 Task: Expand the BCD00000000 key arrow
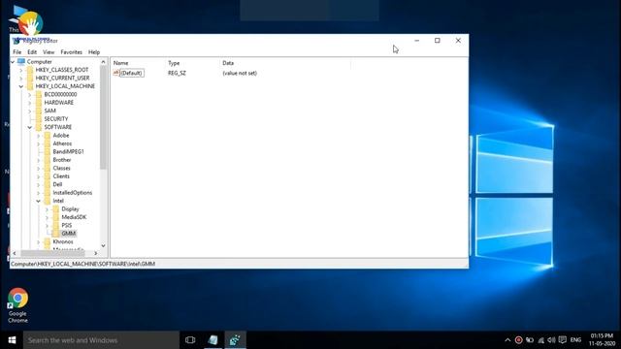[29, 95]
